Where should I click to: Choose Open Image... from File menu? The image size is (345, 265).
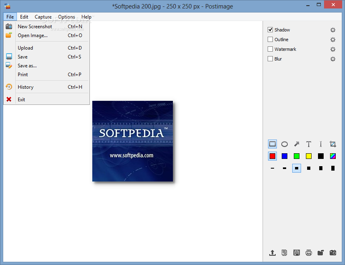pos(47,35)
